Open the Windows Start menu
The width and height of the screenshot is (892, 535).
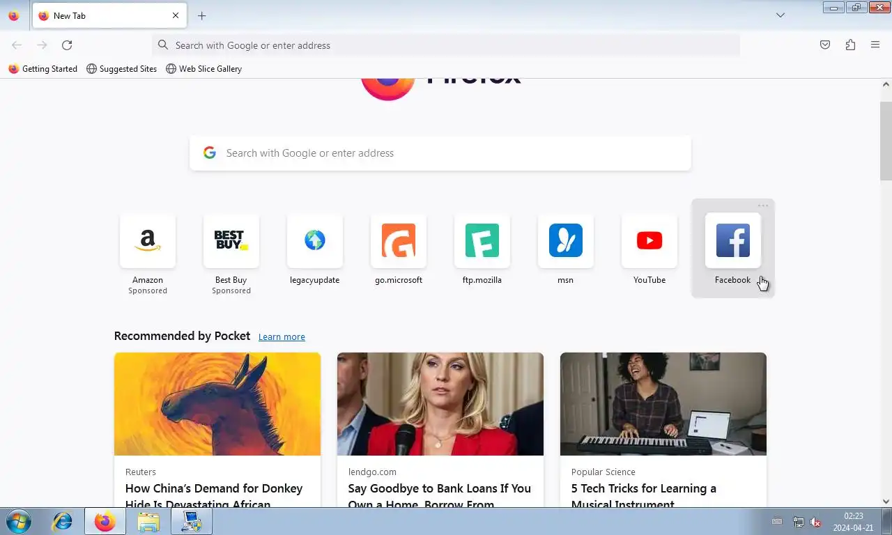tap(19, 521)
